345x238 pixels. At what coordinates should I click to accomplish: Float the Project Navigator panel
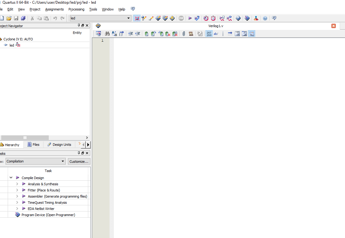83,26
